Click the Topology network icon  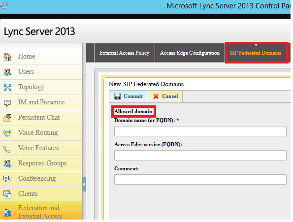(x=7, y=88)
